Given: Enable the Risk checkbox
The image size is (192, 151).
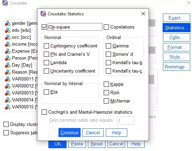Looking at the screenshot, I should click(x=106, y=93).
